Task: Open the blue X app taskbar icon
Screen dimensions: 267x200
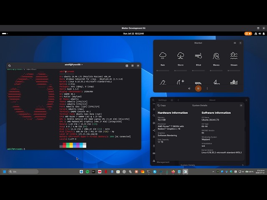Action: (155, 172)
